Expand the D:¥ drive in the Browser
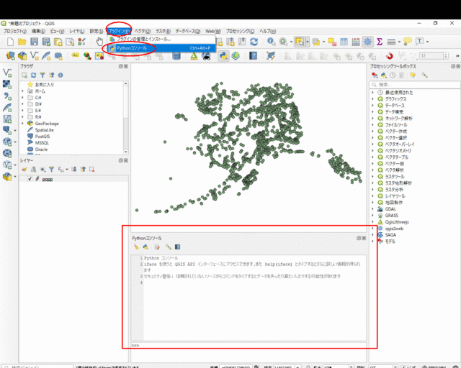This screenshot has height=368, width=461. tap(22, 104)
